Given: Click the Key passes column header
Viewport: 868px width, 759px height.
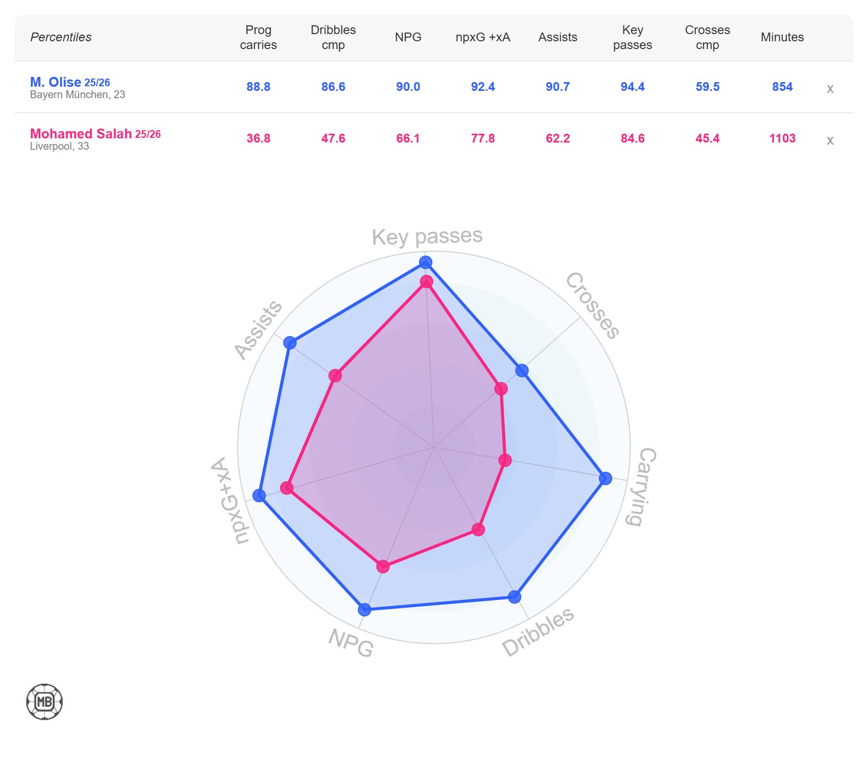Looking at the screenshot, I should pos(632,37).
